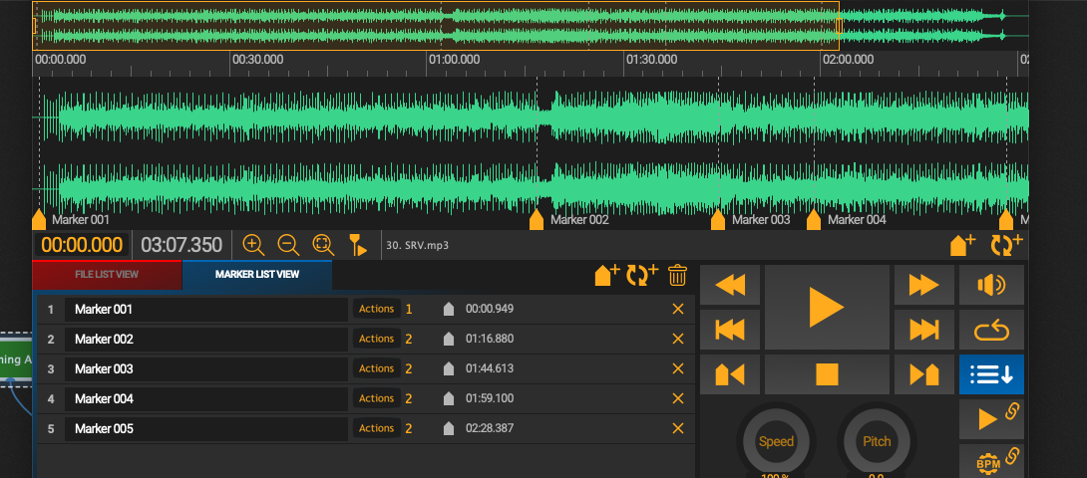Select the Marker List View tab
The width and height of the screenshot is (1087, 478).
click(x=257, y=274)
